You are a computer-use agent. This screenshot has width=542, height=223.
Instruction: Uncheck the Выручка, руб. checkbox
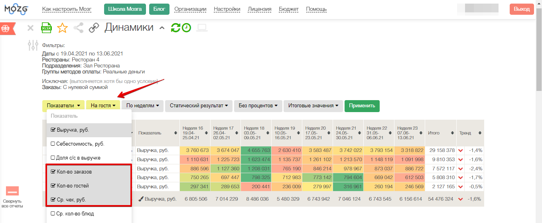[53, 130]
